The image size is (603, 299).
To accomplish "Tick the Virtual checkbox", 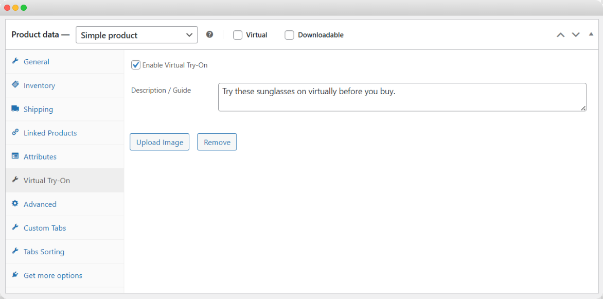I will pyautogui.click(x=238, y=35).
